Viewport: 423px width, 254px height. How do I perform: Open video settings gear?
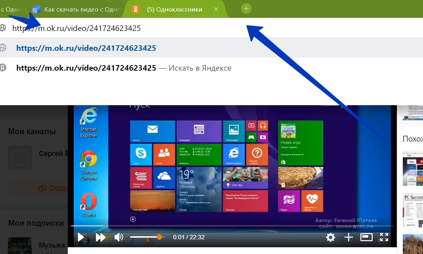tap(331, 237)
